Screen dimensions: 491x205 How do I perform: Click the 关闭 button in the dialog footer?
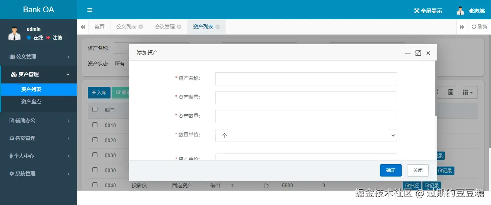coord(418,170)
